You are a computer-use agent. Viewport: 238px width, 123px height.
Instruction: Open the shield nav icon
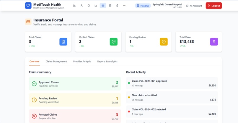89,6
